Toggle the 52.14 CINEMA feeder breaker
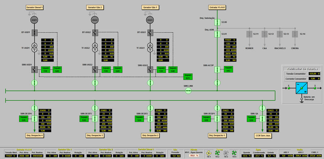The image size is (324, 159). click(294, 34)
